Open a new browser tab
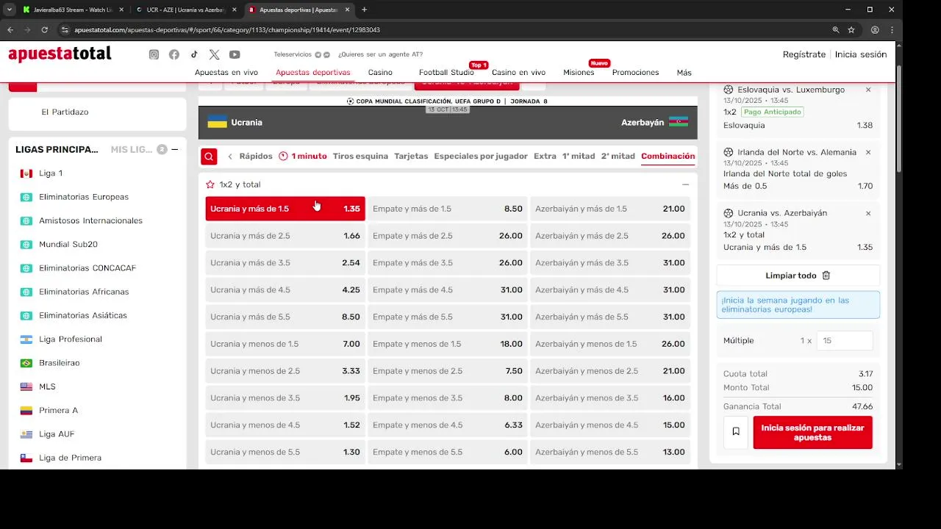This screenshot has height=529, width=941. point(364,10)
